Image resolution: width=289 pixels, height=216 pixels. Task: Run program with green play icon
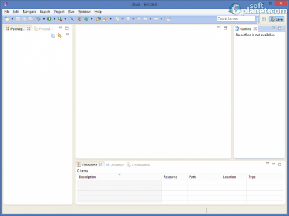coord(49,19)
